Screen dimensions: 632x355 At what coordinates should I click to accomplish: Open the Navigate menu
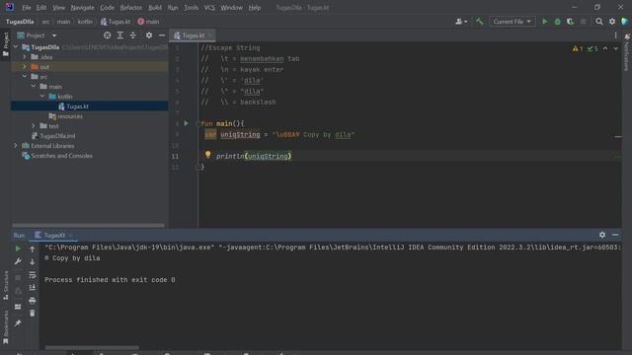tap(82, 8)
